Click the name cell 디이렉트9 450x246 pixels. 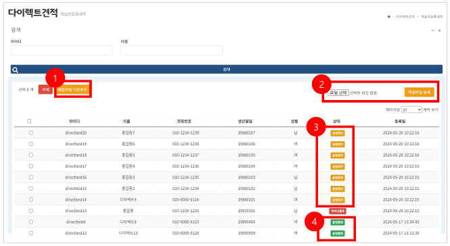[x=128, y=199]
